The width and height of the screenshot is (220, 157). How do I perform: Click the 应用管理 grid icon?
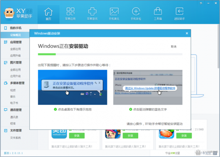[x=5, y=42]
